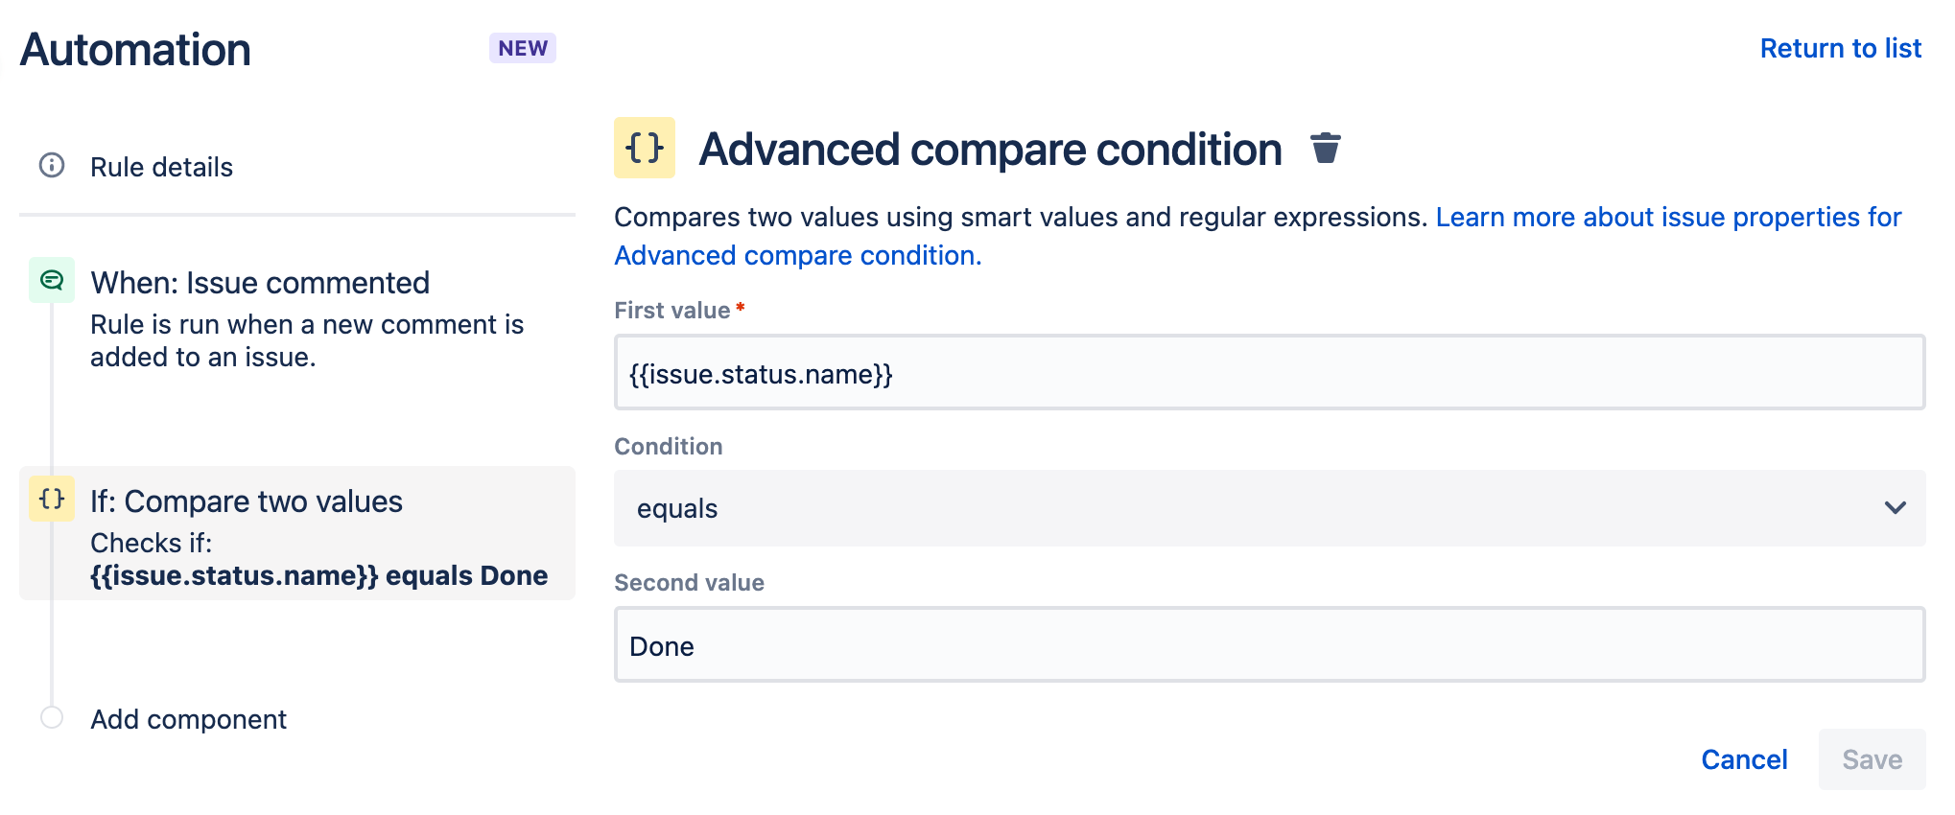Viewport: 1955px width, 815px height.
Task: Click the Automation page heading
Action: tap(134, 48)
